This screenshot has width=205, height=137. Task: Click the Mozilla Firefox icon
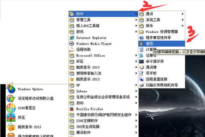(x=72, y=109)
